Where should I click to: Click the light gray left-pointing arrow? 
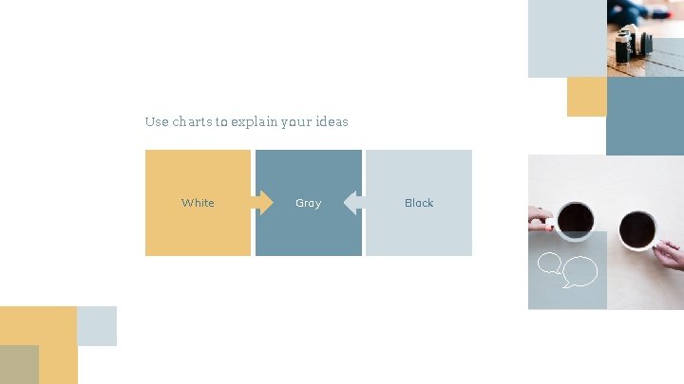353,202
